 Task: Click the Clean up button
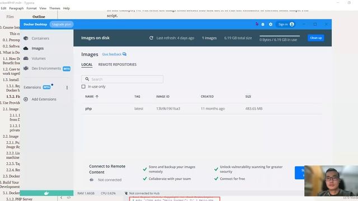pos(315,38)
